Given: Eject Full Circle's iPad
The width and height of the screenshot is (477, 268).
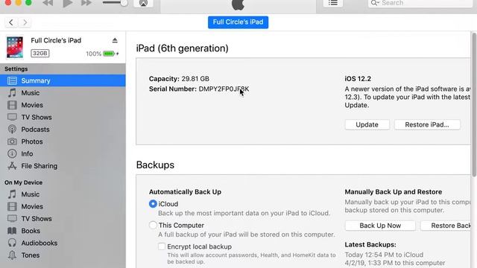Looking at the screenshot, I should click(115, 40).
